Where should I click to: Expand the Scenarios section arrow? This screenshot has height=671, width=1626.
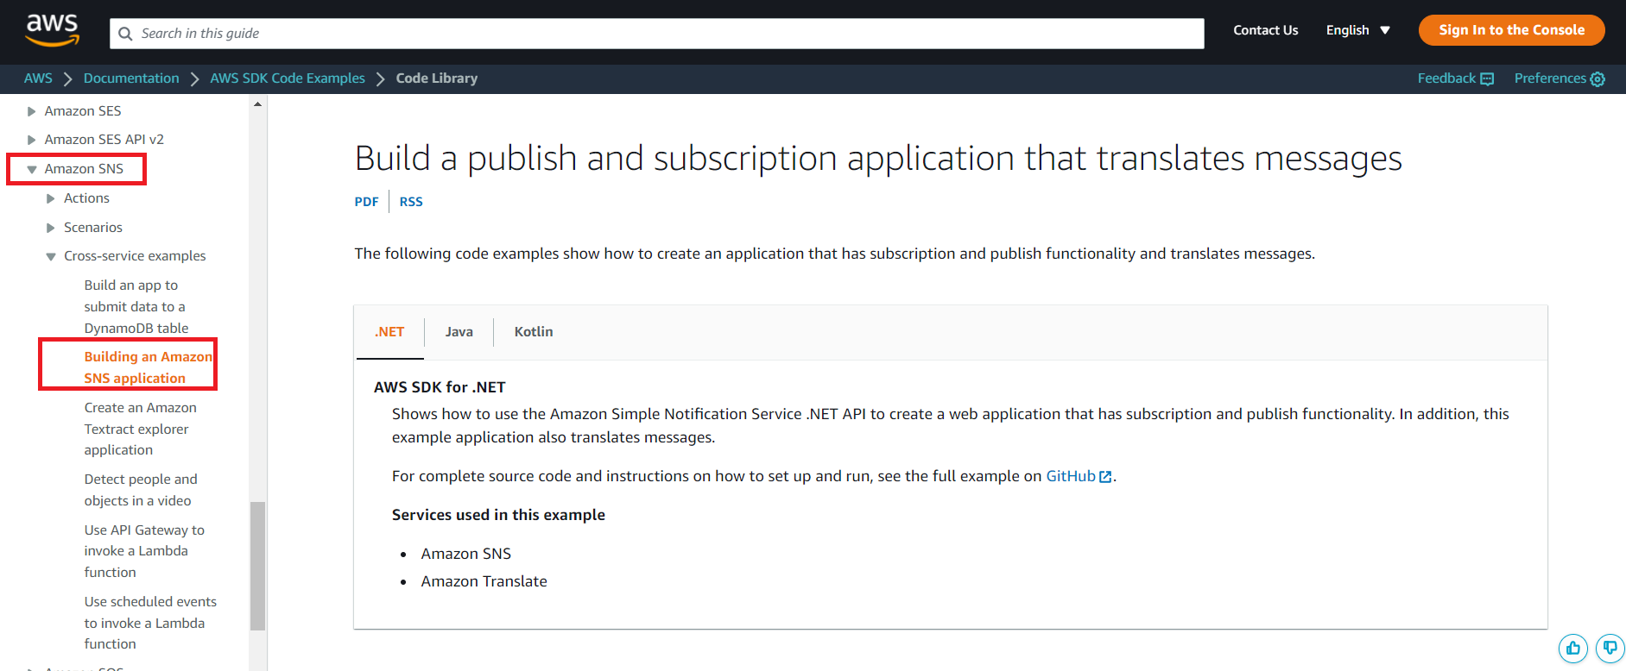pos(50,228)
